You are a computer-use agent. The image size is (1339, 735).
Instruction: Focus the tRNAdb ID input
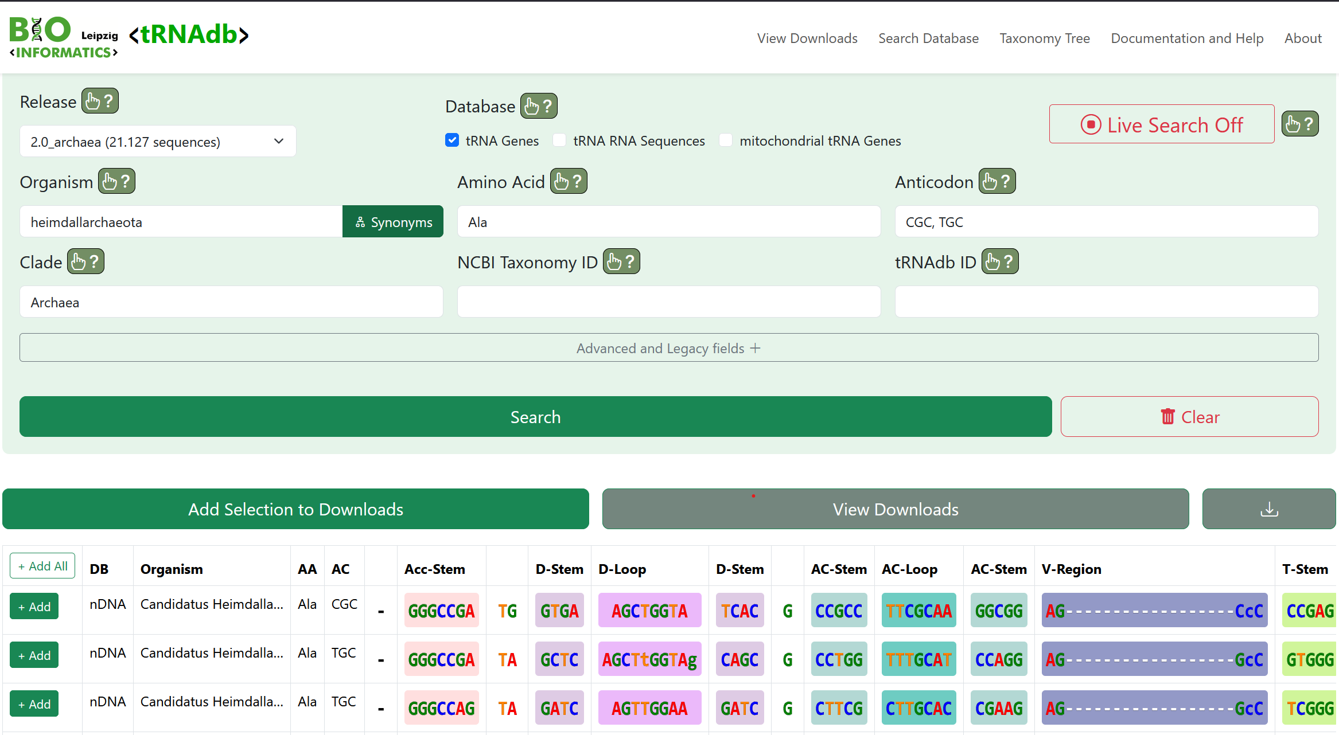pos(1107,302)
